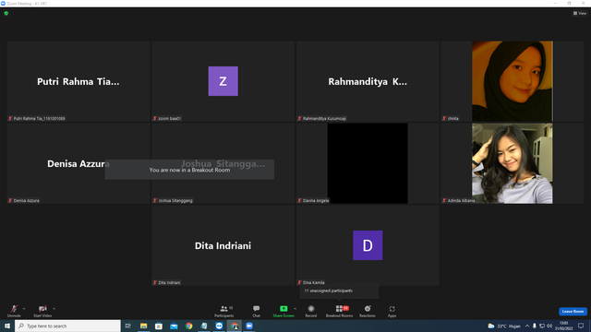Start the video camera

pos(42,311)
